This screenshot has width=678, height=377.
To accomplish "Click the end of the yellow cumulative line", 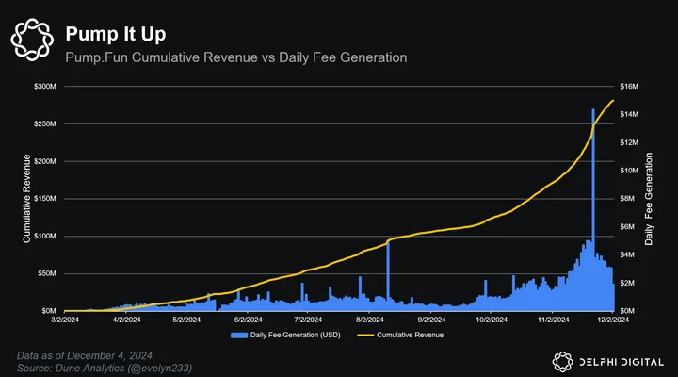I will pyautogui.click(x=613, y=101).
